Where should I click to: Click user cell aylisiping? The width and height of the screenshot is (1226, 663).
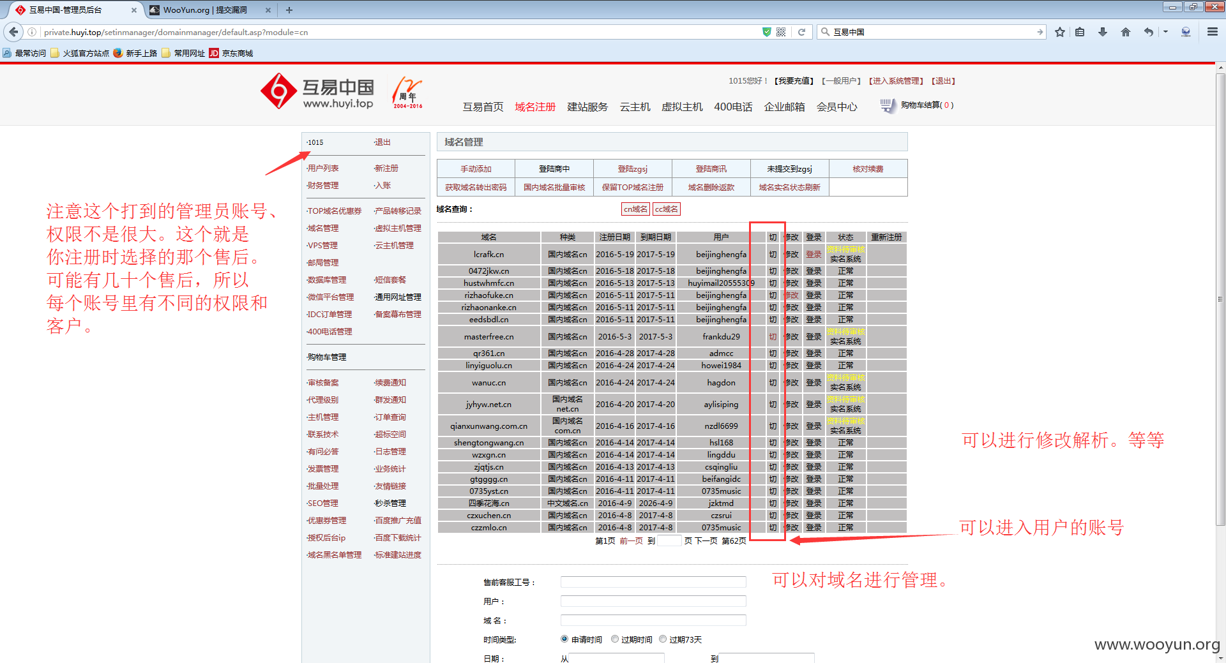pos(721,404)
